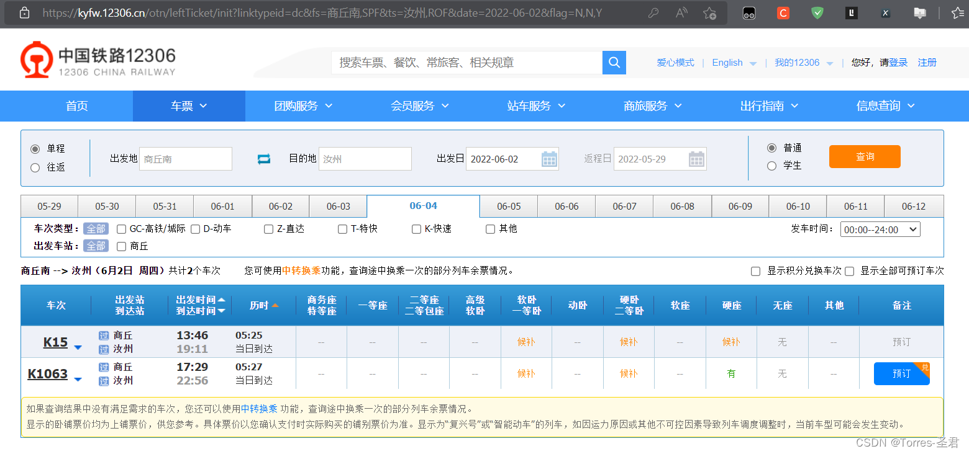Switch to the 05-29 date tab

50,207
